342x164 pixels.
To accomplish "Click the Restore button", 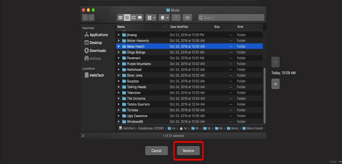I will click(x=188, y=151).
